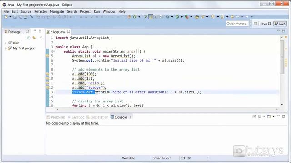Minimize the editor area

point(278,31)
